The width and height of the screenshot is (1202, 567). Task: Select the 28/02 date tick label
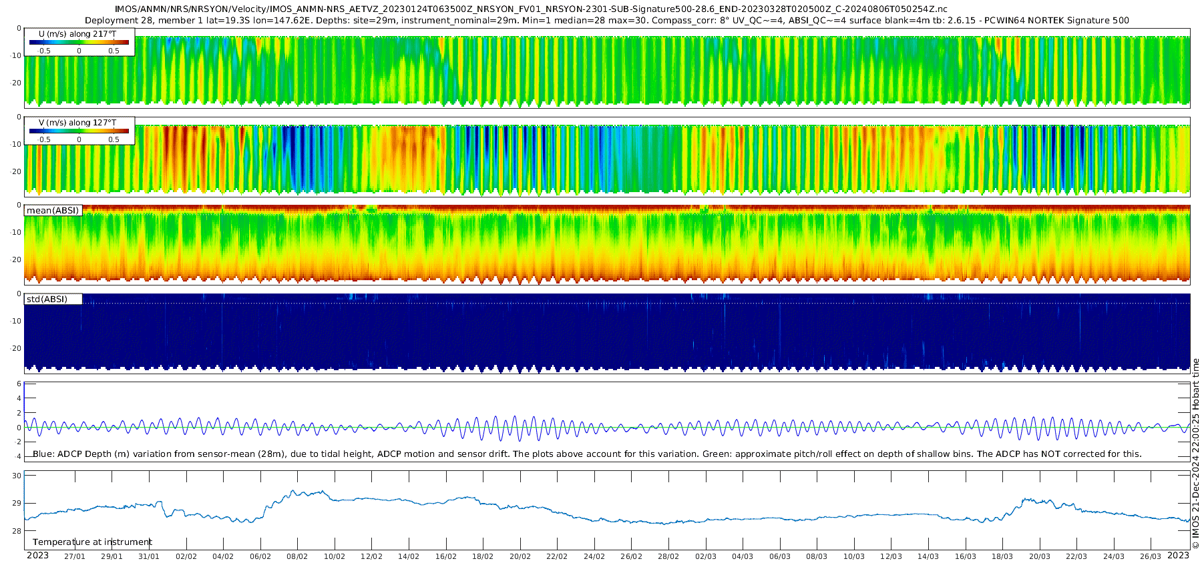(x=668, y=557)
